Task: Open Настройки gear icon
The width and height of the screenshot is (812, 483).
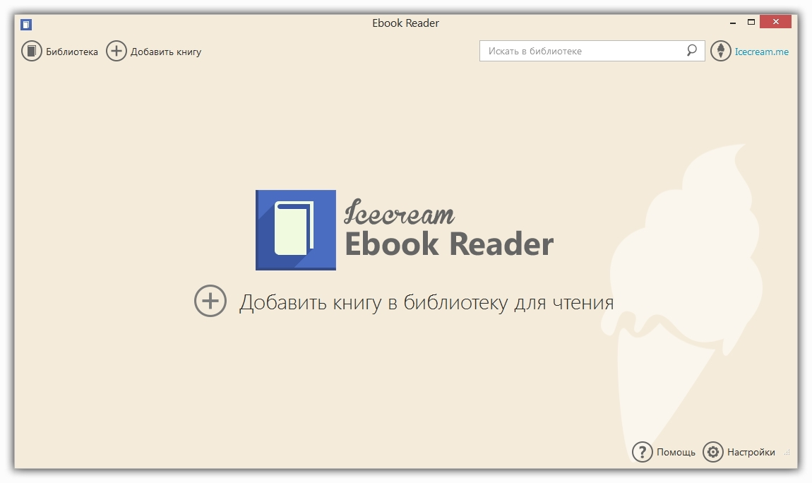Action: tap(713, 452)
